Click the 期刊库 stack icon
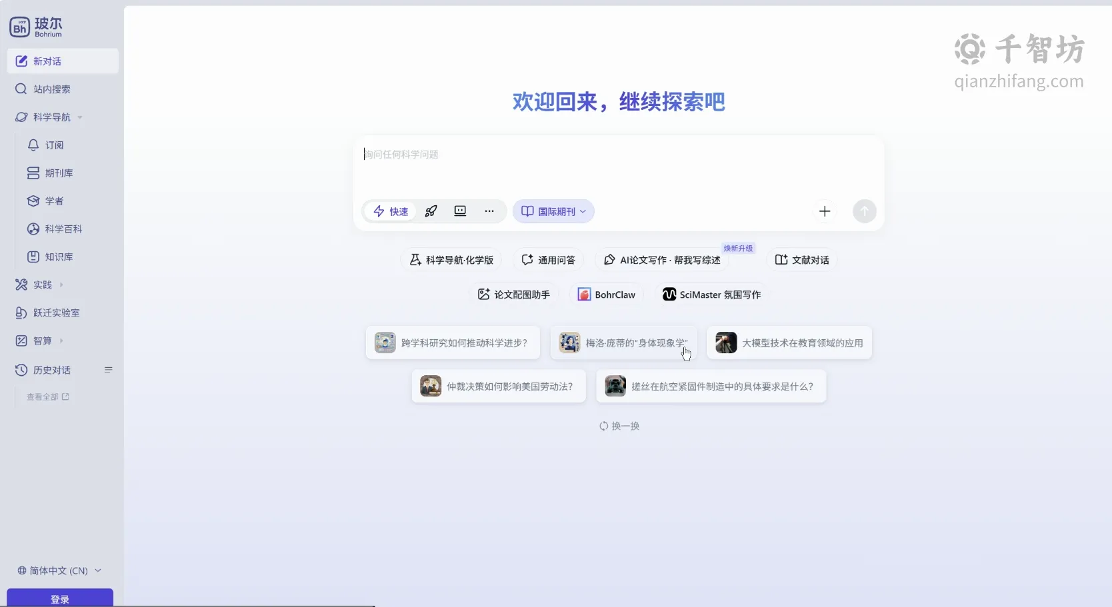The image size is (1112, 607). [x=33, y=173]
